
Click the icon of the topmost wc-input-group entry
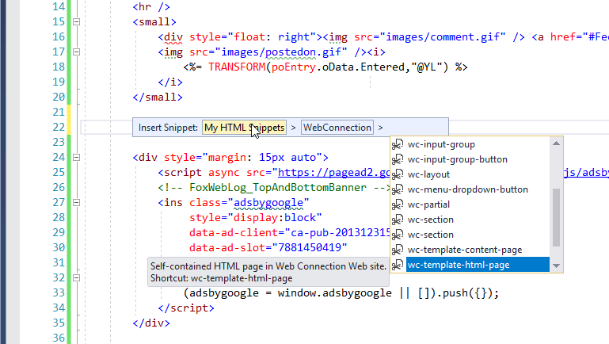tap(398, 144)
